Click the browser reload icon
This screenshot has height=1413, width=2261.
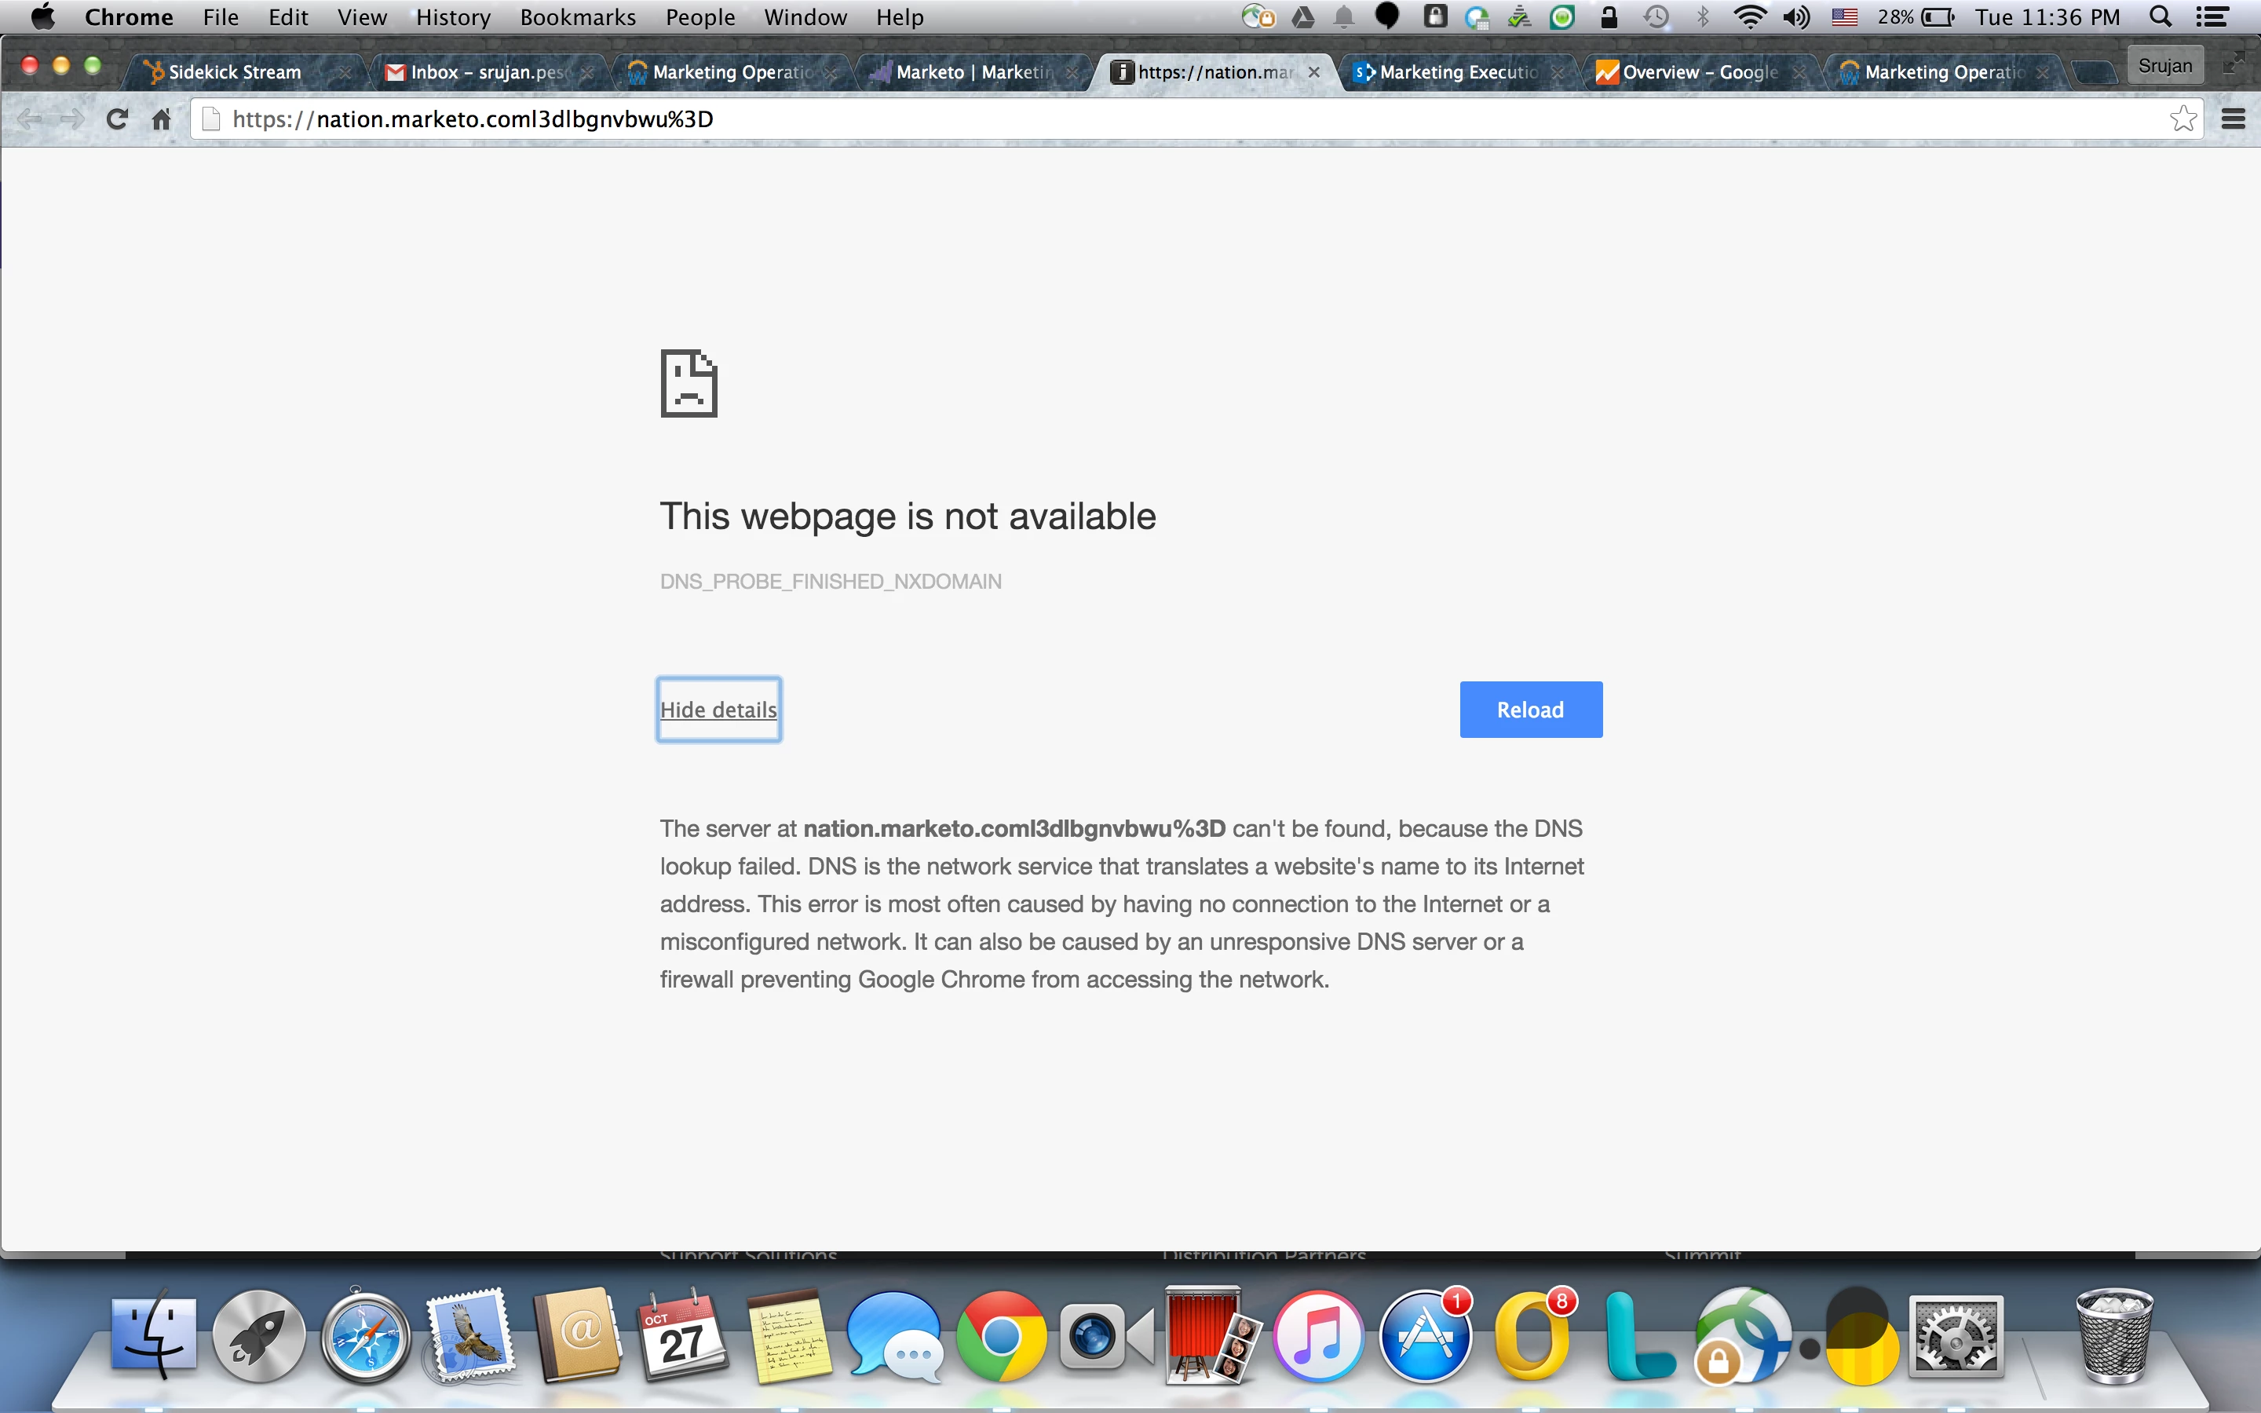pos(117,119)
